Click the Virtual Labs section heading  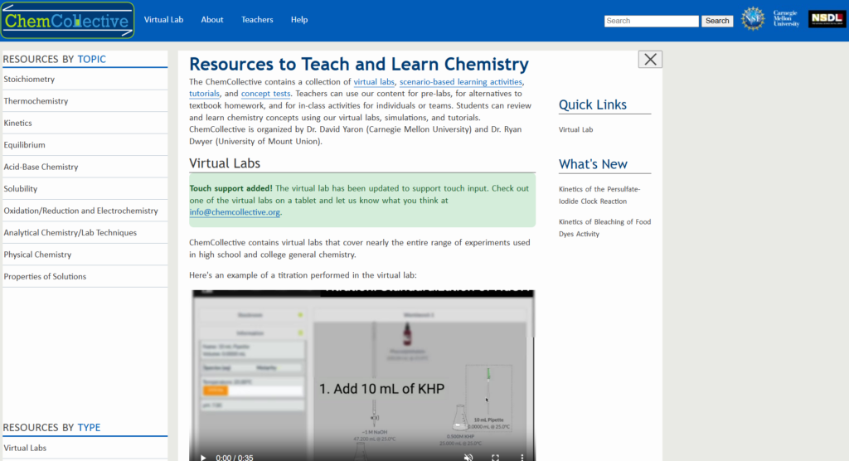tap(225, 163)
